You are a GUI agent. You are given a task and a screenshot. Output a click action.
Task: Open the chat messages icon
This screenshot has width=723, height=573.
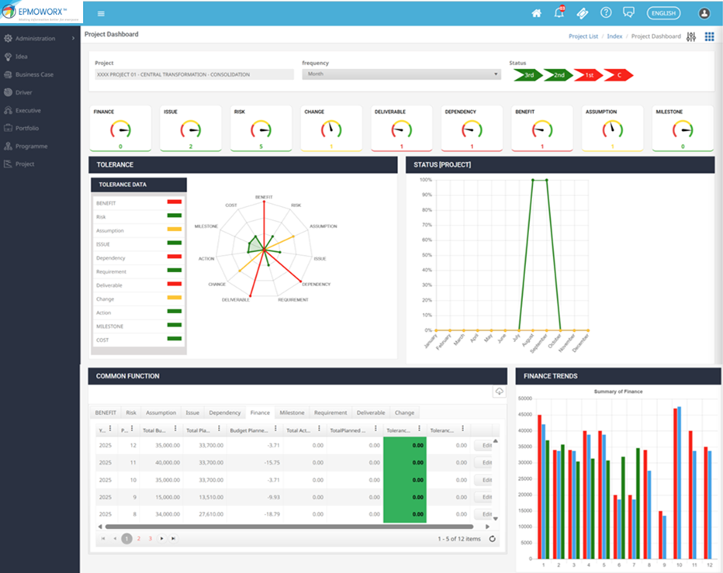click(x=628, y=13)
